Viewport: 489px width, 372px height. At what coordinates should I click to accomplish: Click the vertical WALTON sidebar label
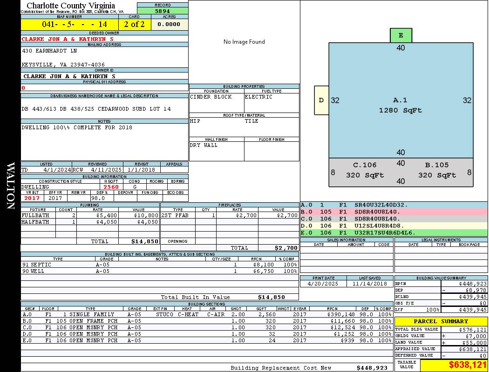click(x=10, y=186)
